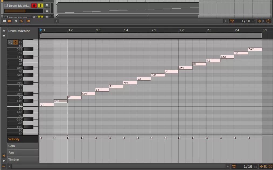Select the G#1 note block
This screenshot has width=273, height=170.
(x=158, y=75)
